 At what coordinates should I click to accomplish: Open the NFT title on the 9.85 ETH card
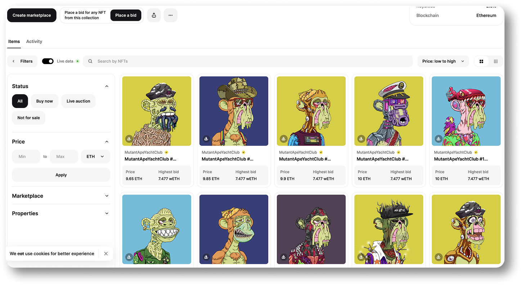tap(228, 159)
